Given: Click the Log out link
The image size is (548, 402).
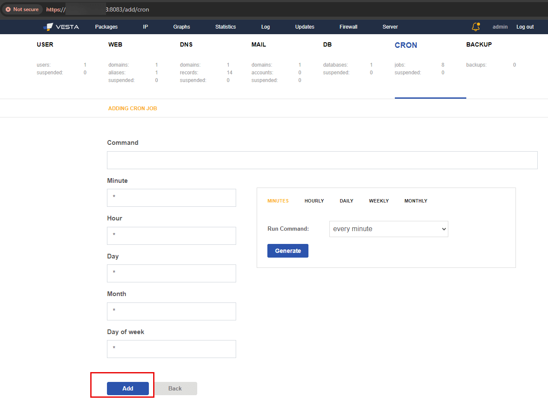Looking at the screenshot, I should click(525, 26).
